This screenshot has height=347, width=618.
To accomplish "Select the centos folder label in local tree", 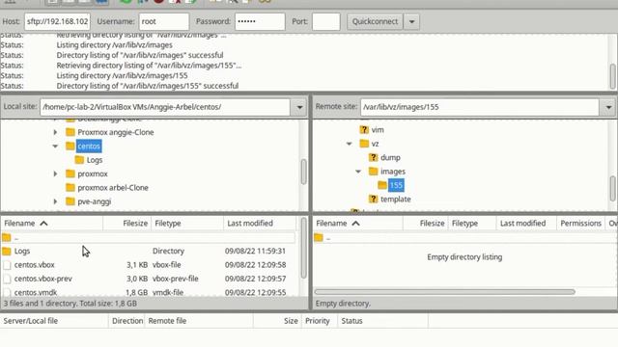I will click(x=89, y=146).
